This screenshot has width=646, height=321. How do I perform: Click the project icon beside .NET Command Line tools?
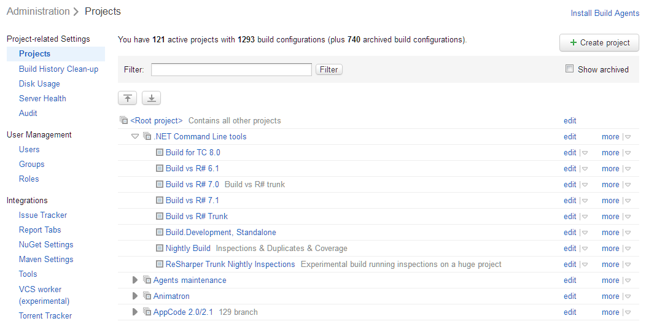click(x=147, y=136)
